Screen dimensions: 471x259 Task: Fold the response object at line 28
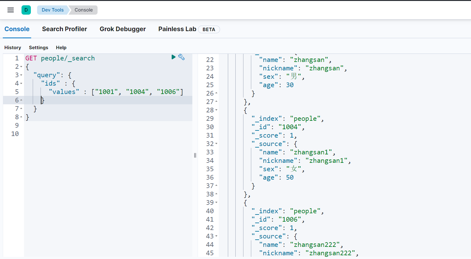click(216, 110)
